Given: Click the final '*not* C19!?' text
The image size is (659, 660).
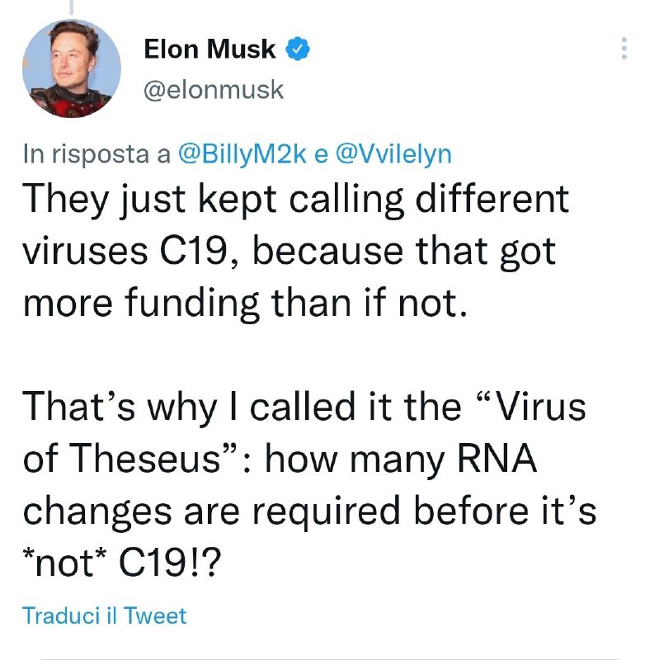Looking at the screenshot, I should tap(122, 563).
